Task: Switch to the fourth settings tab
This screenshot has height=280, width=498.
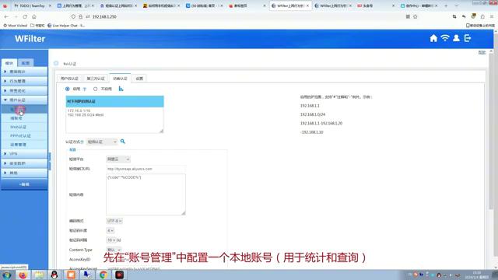Action: pyautogui.click(x=139, y=79)
